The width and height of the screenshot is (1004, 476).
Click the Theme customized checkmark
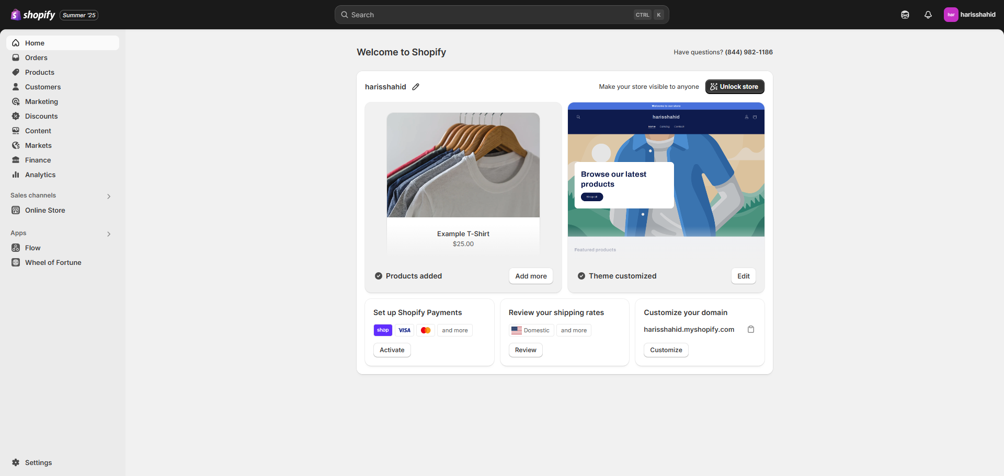(581, 276)
